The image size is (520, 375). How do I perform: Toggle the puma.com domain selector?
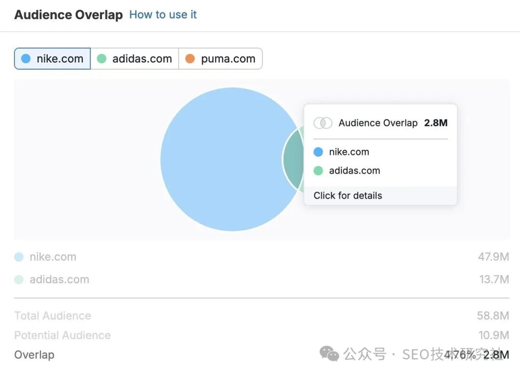click(220, 59)
